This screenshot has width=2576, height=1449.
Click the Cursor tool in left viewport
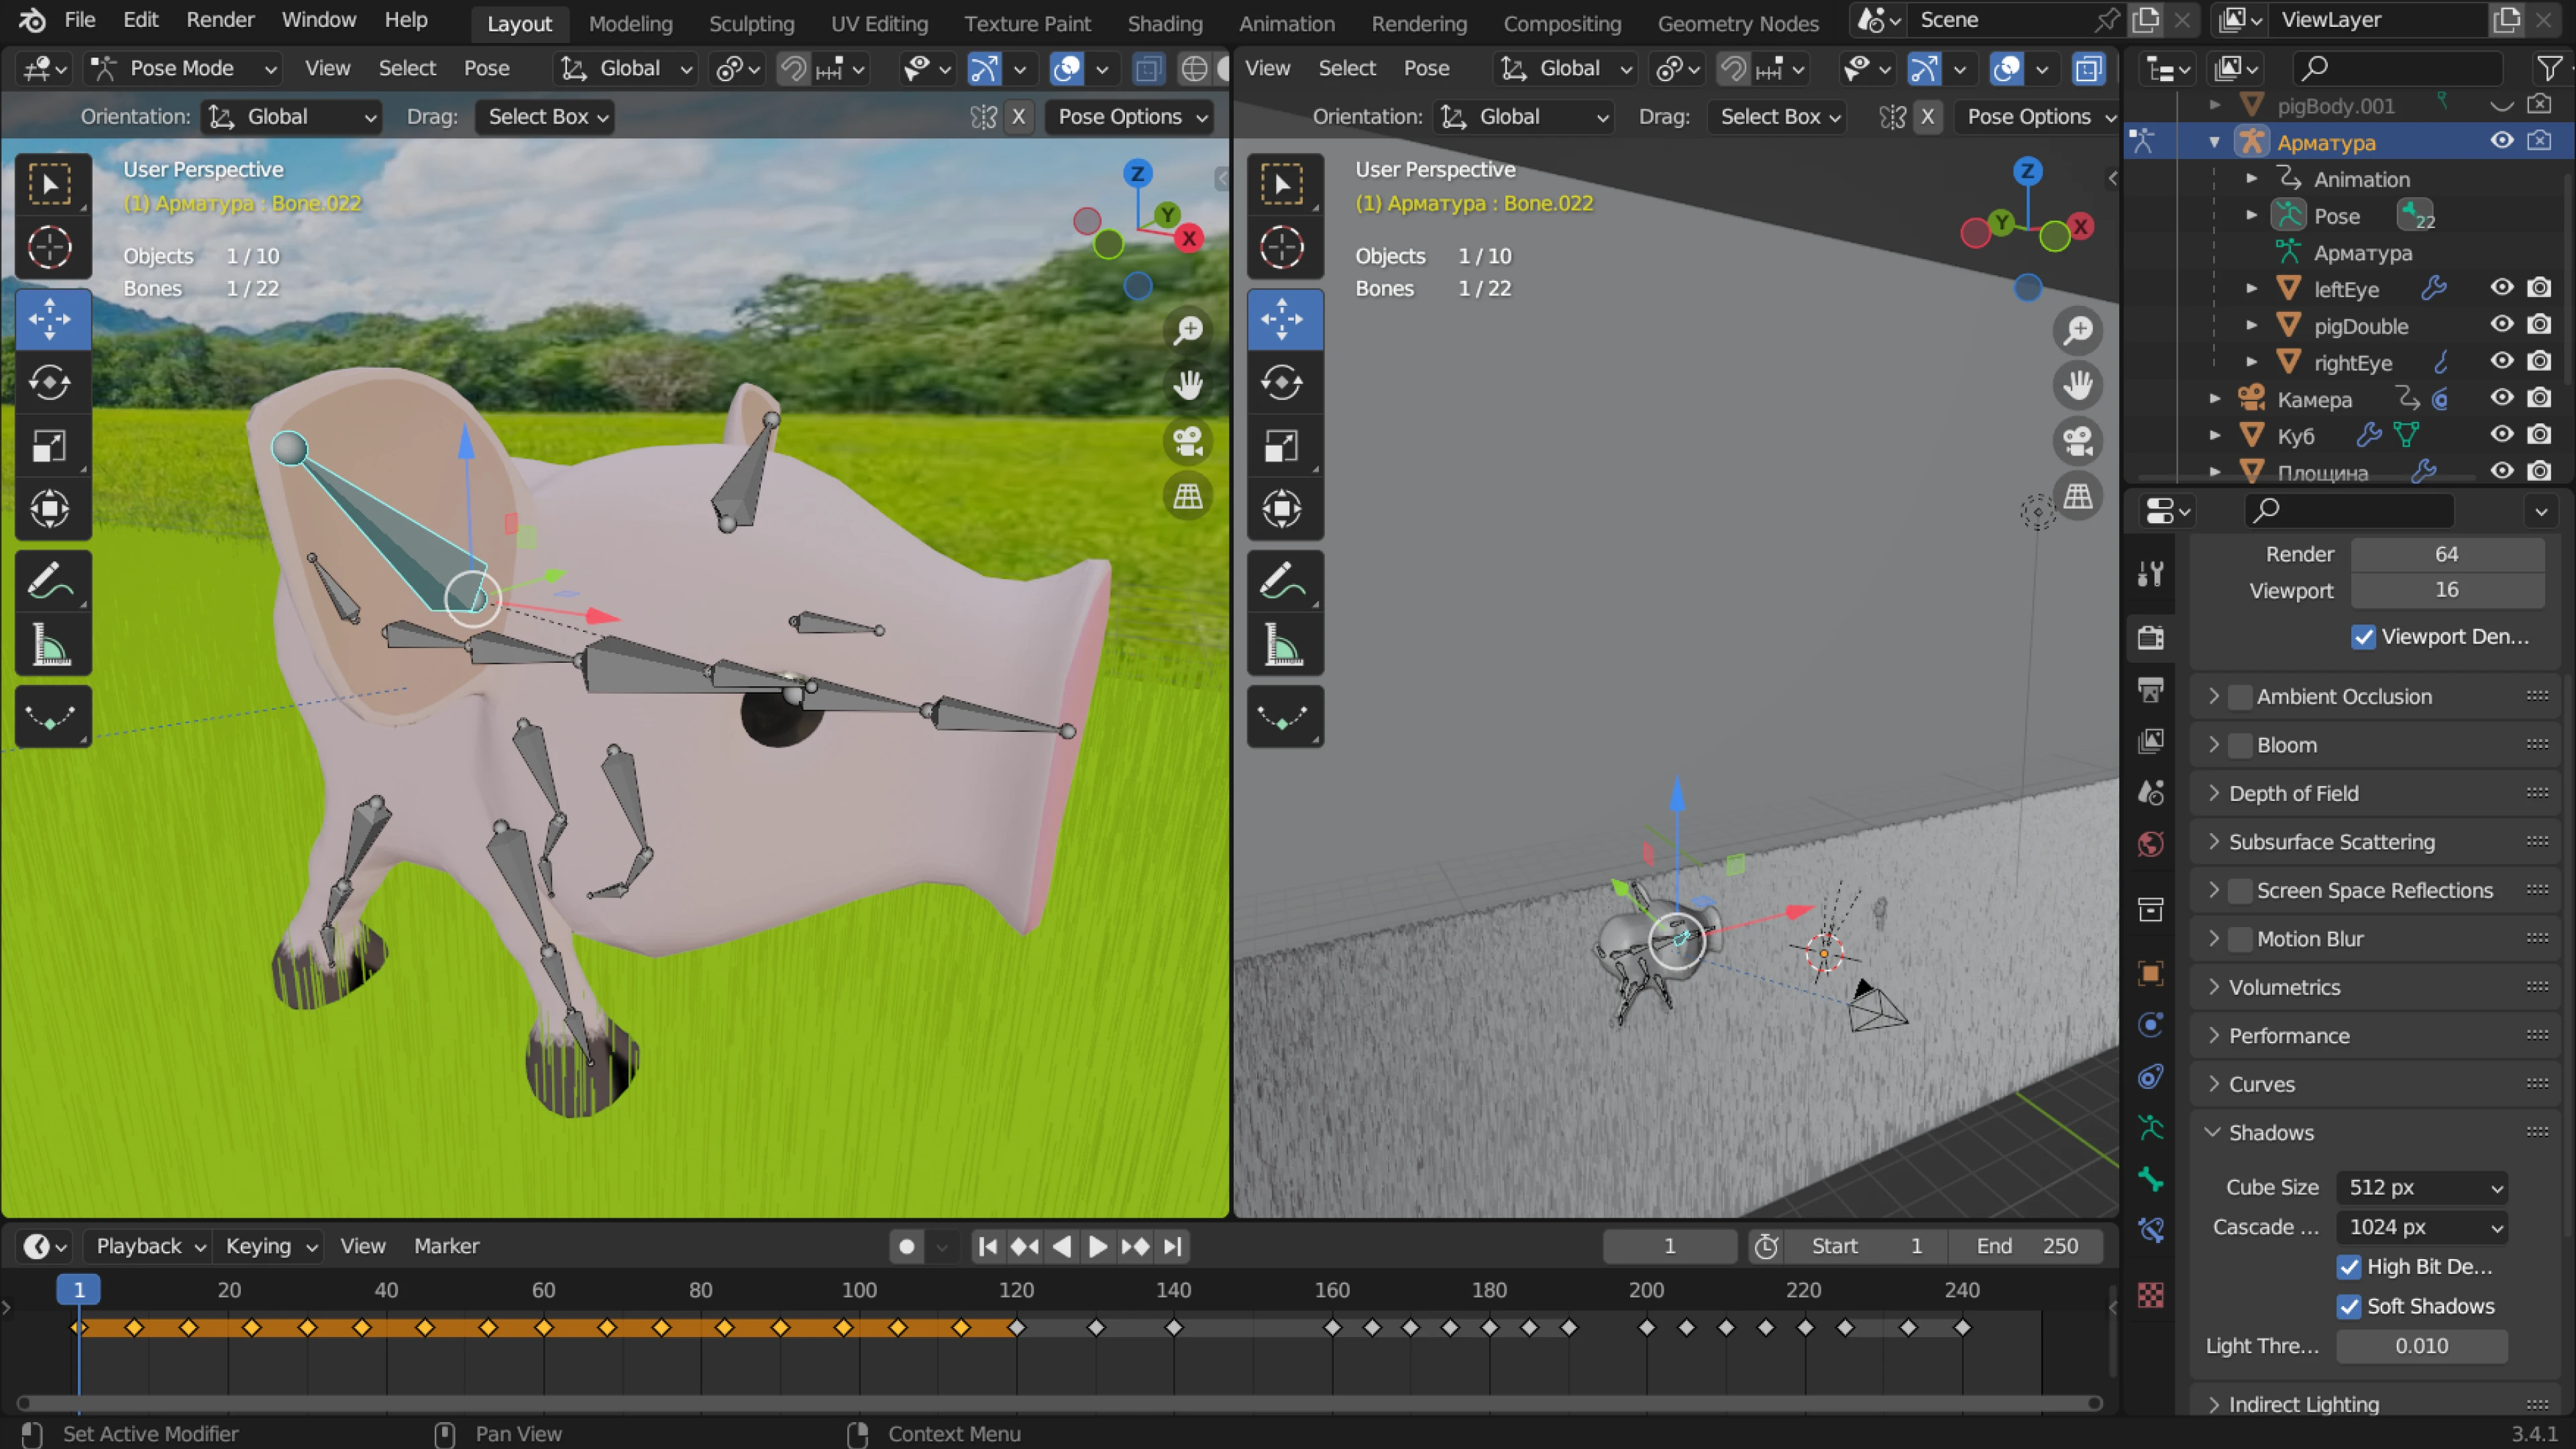pos(50,247)
